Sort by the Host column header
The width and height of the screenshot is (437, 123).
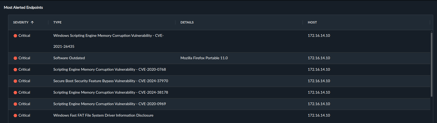[x=312, y=22]
